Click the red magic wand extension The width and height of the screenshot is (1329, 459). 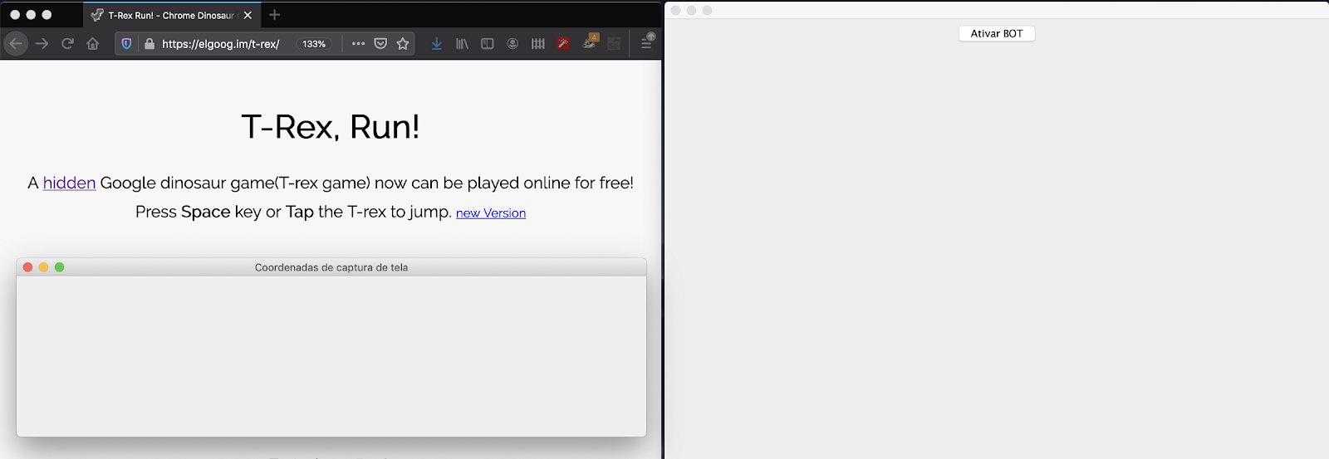pos(563,43)
